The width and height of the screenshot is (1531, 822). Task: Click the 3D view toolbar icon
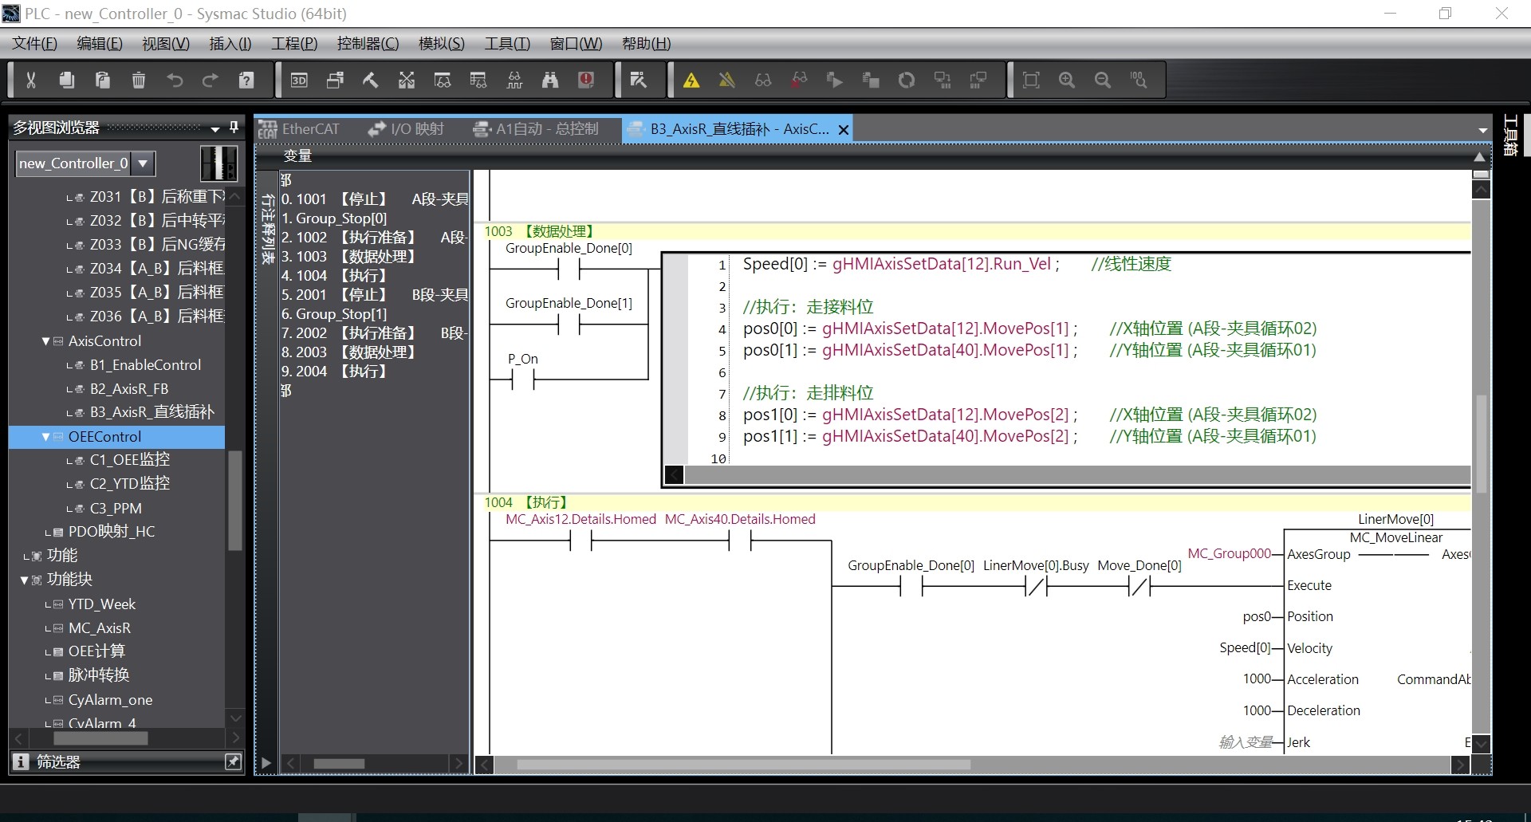click(299, 80)
